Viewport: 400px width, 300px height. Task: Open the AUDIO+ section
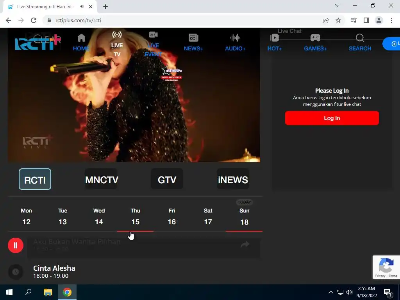(x=235, y=42)
